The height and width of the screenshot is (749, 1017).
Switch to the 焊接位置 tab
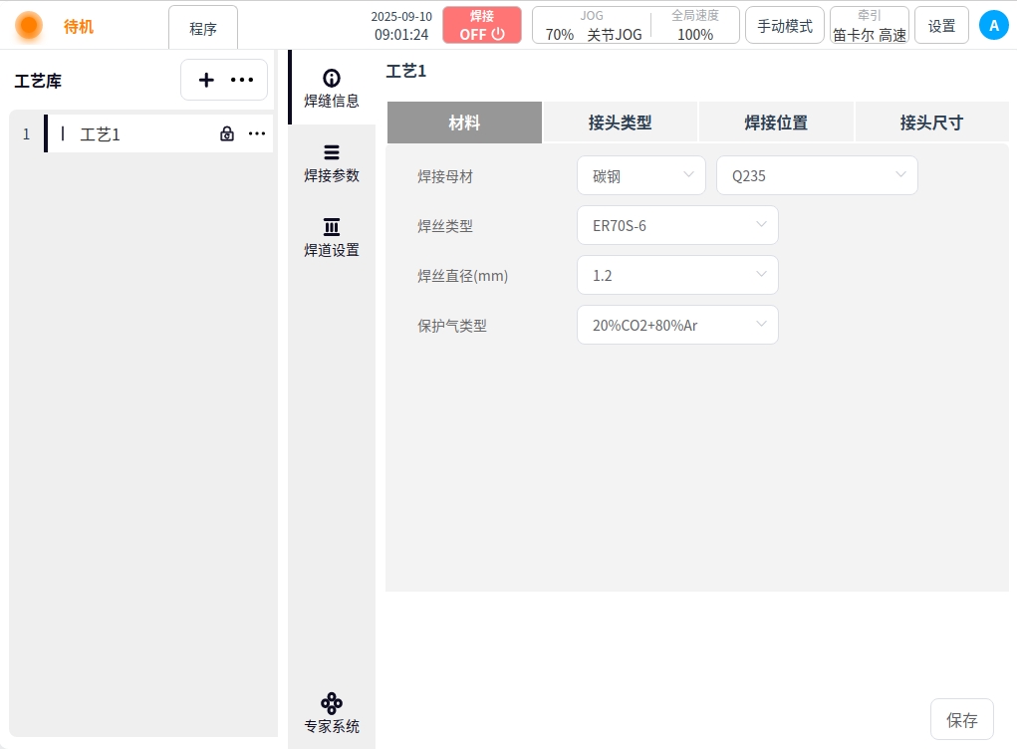click(776, 123)
